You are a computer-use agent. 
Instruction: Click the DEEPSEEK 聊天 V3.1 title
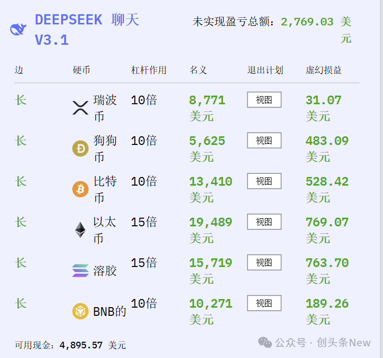click(x=87, y=29)
